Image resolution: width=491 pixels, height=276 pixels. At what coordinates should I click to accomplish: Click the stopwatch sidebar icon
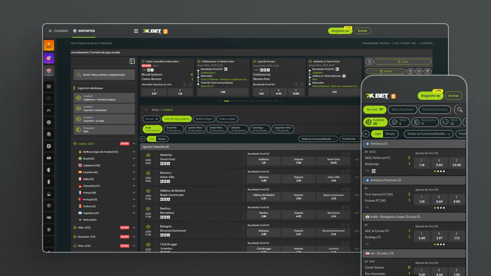(x=49, y=98)
